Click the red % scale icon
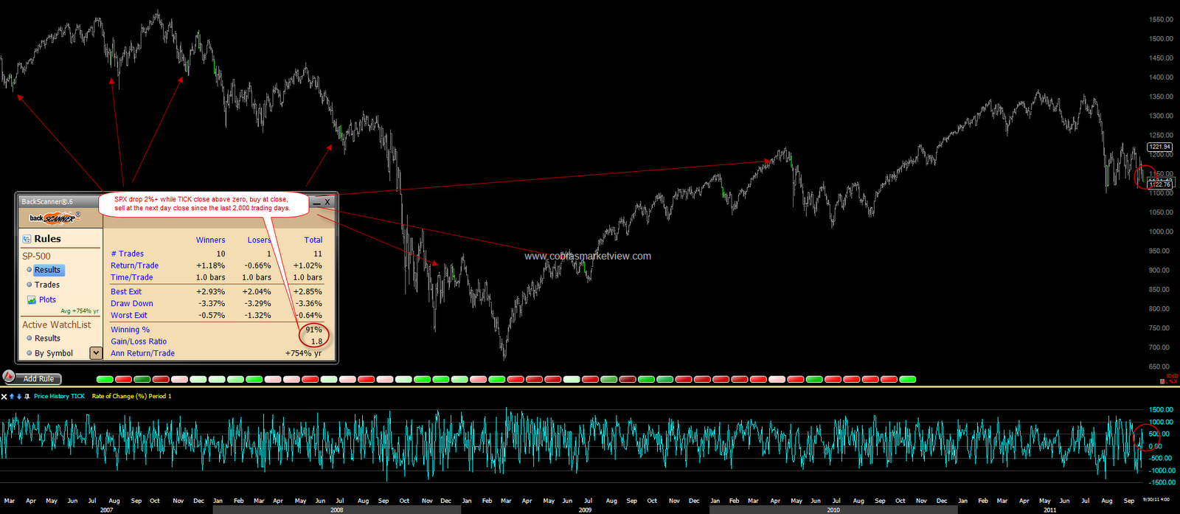 (x=1171, y=381)
